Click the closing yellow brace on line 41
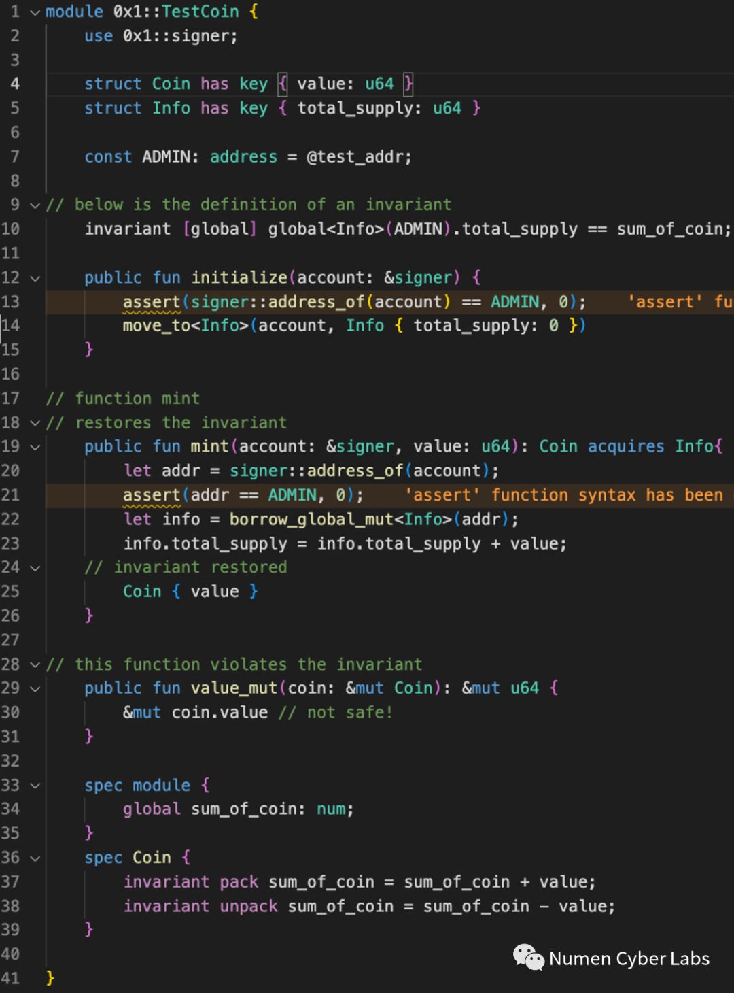 coord(50,978)
